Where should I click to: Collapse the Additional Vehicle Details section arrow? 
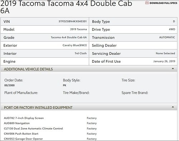point(173,69)
